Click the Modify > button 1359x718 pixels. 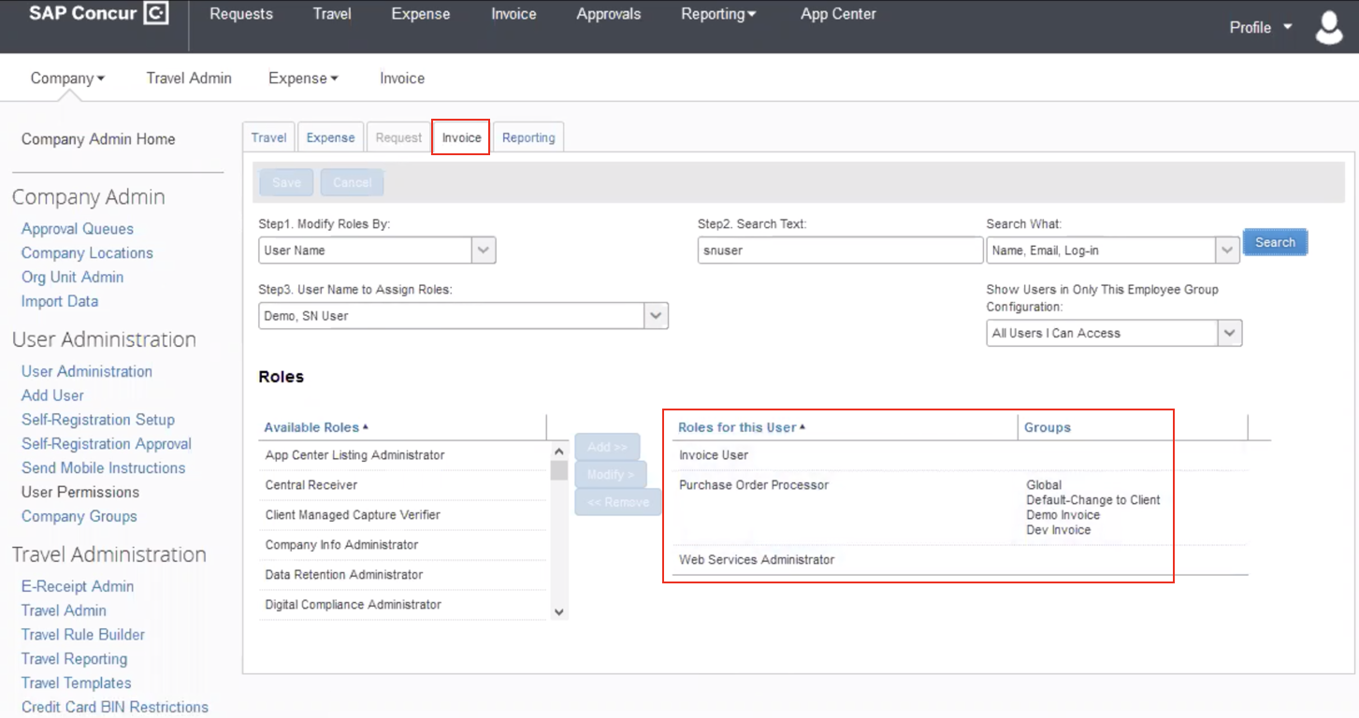click(611, 475)
